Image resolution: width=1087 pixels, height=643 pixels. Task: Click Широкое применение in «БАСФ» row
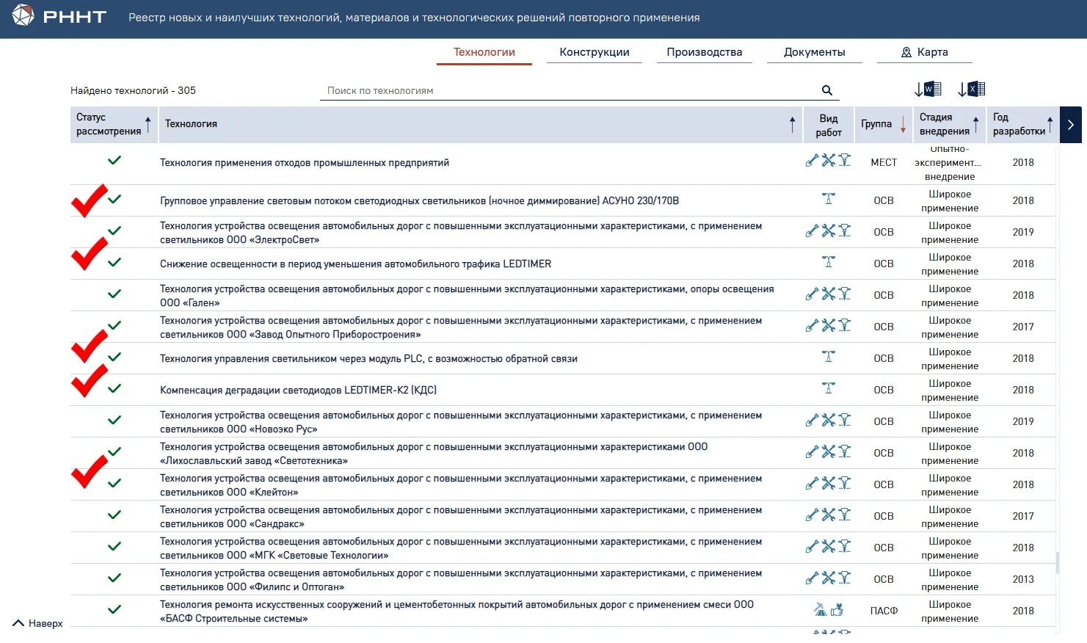click(x=950, y=611)
